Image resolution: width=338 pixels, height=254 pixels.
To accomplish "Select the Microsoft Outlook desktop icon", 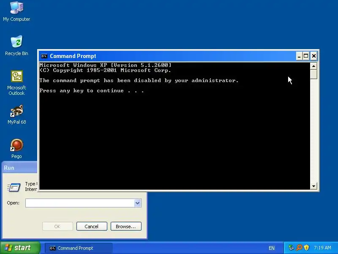I will (x=16, y=83).
